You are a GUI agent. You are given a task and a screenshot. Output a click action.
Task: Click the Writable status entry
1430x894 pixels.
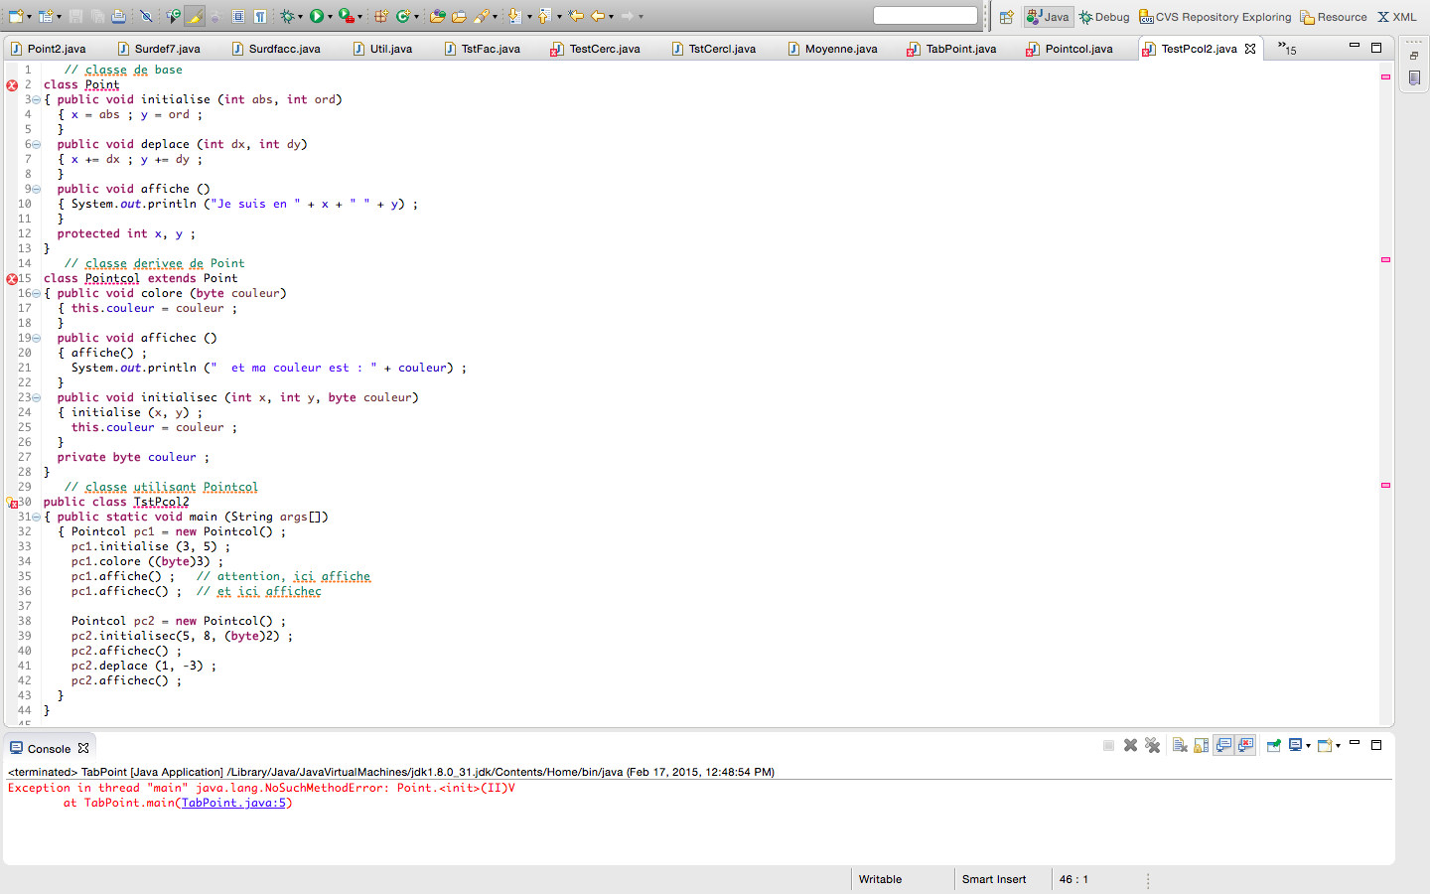[x=880, y=879]
